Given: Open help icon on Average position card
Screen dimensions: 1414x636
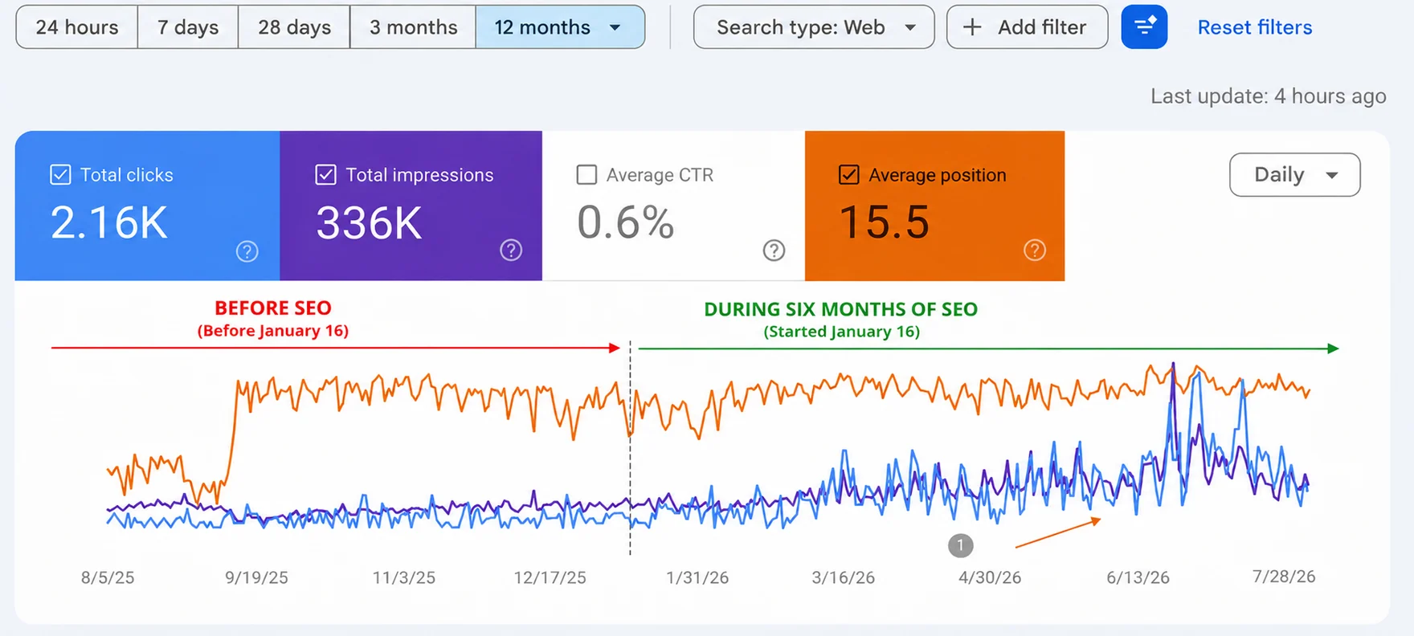Looking at the screenshot, I should [1035, 251].
